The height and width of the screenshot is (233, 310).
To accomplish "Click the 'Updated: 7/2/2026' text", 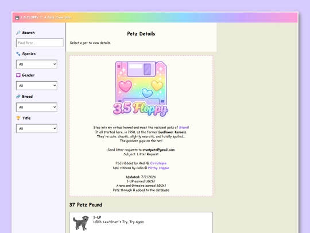I will 141,177.
